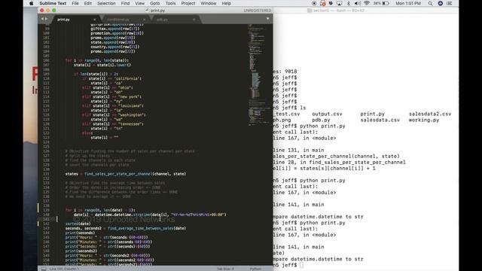
Task: Open the tab list dropdown arrow
Action: (268, 19)
